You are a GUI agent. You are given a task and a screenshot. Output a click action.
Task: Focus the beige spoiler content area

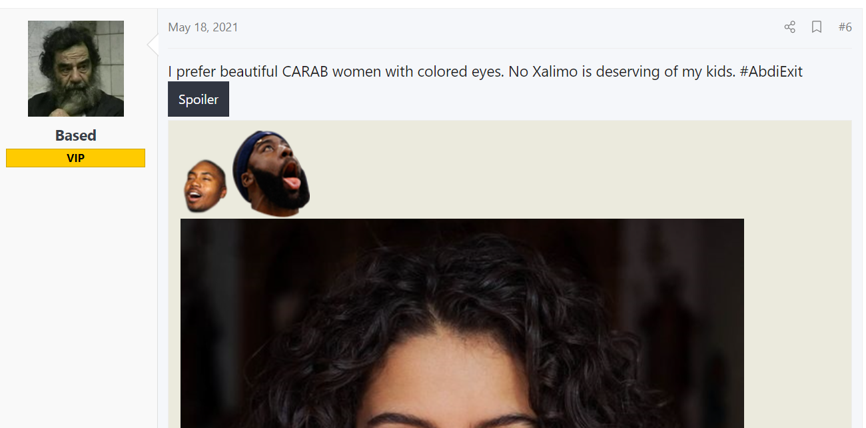coord(510,274)
